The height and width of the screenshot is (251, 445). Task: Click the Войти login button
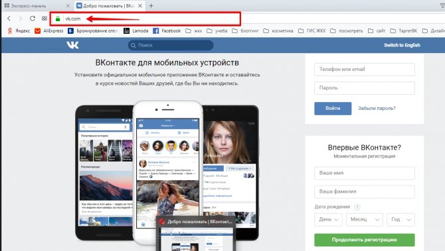tap(333, 109)
